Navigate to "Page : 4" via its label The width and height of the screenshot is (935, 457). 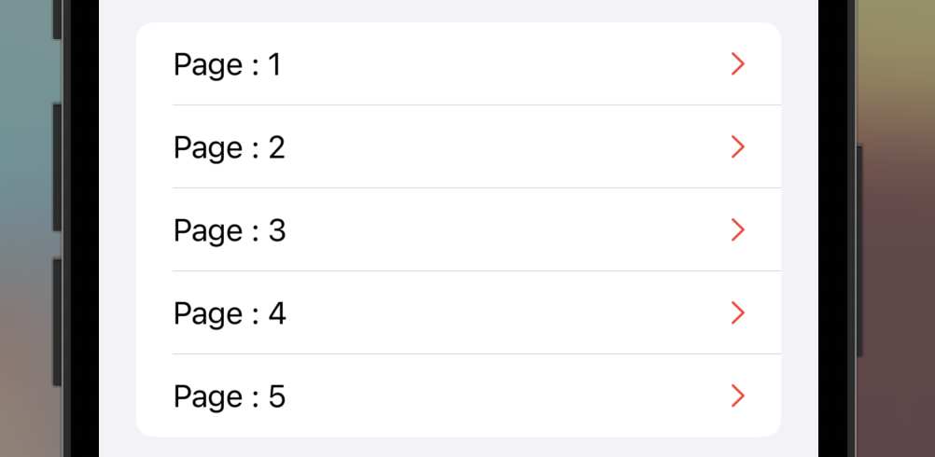click(x=230, y=314)
